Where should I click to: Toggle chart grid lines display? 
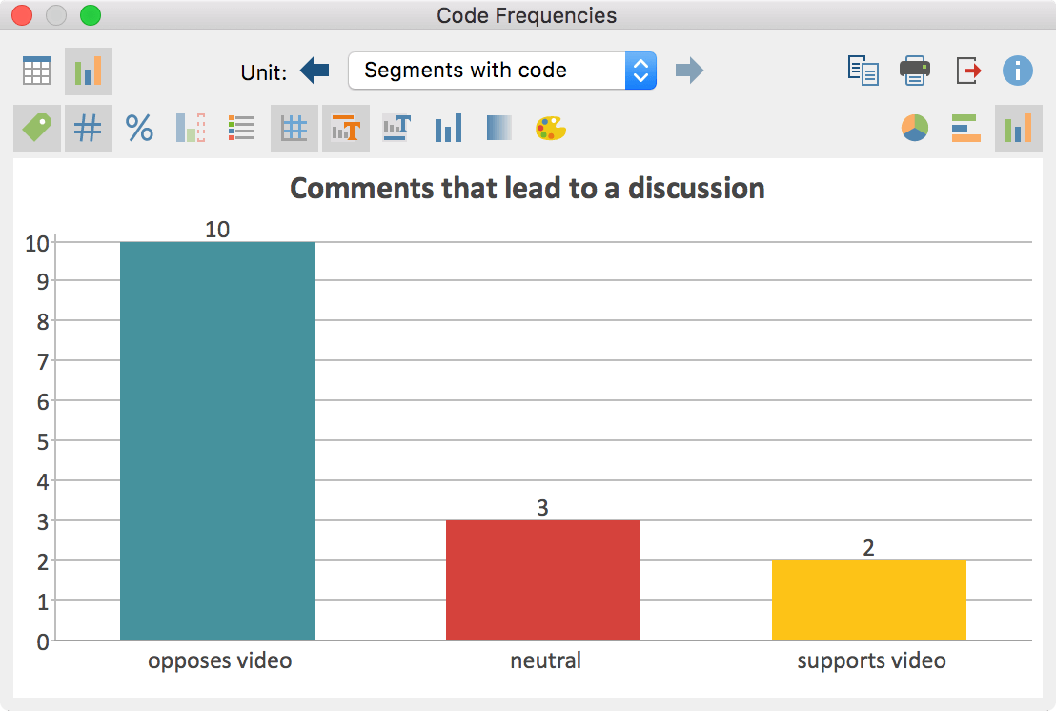(294, 128)
